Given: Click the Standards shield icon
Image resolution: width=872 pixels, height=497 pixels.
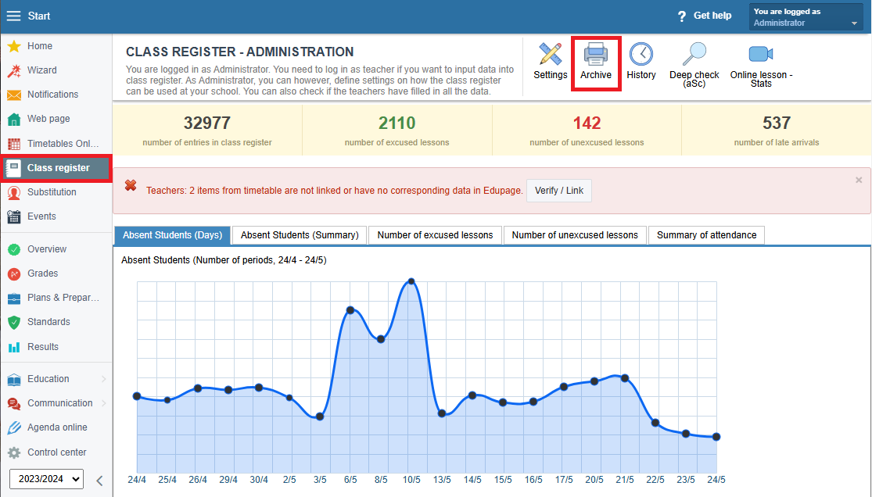Looking at the screenshot, I should click(14, 323).
